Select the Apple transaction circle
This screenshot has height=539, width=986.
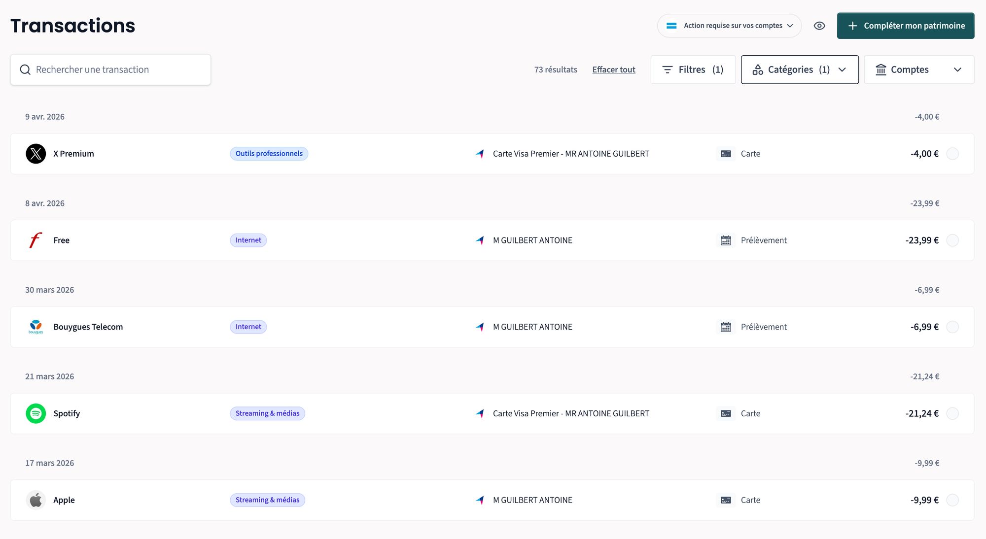(x=952, y=500)
